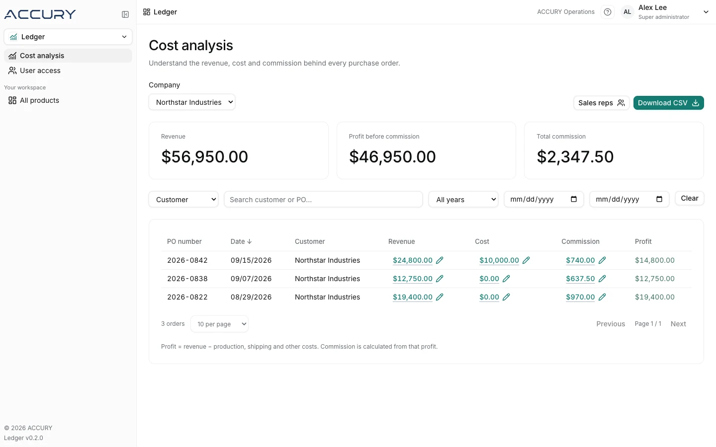Open the Customer filter type dropdown
Image resolution: width=716 pixels, height=447 pixels.
[183, 200]
